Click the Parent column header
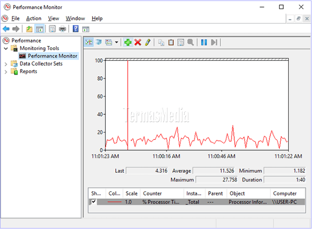 [x=216, y=193]
